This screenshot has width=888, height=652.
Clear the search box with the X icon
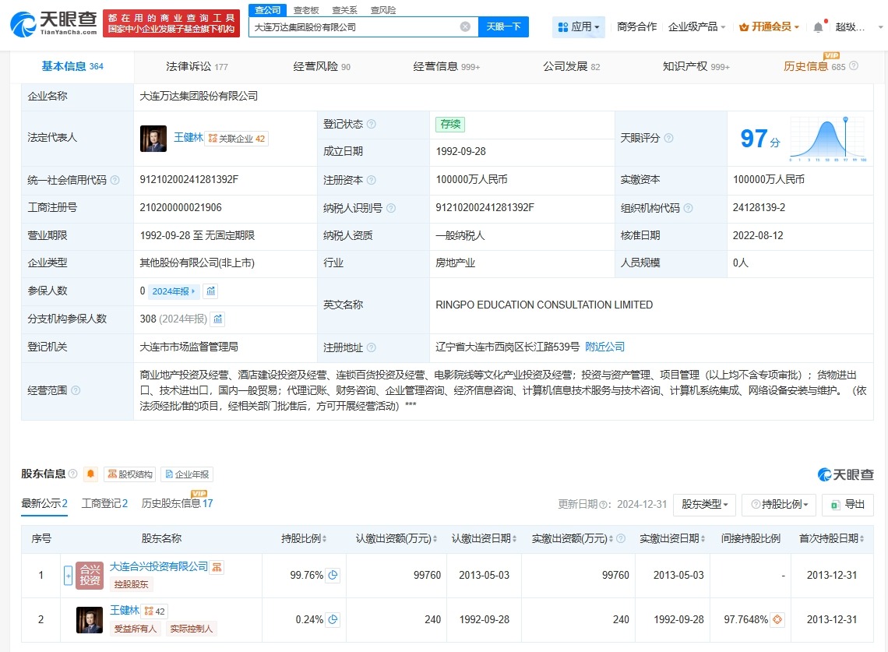point(466,26)
